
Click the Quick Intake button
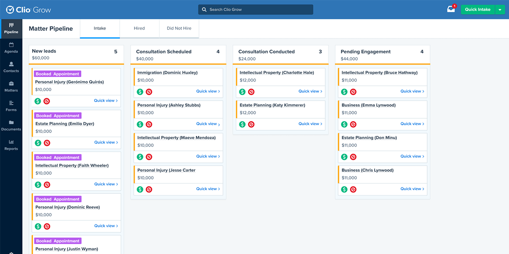click(478, 9)
